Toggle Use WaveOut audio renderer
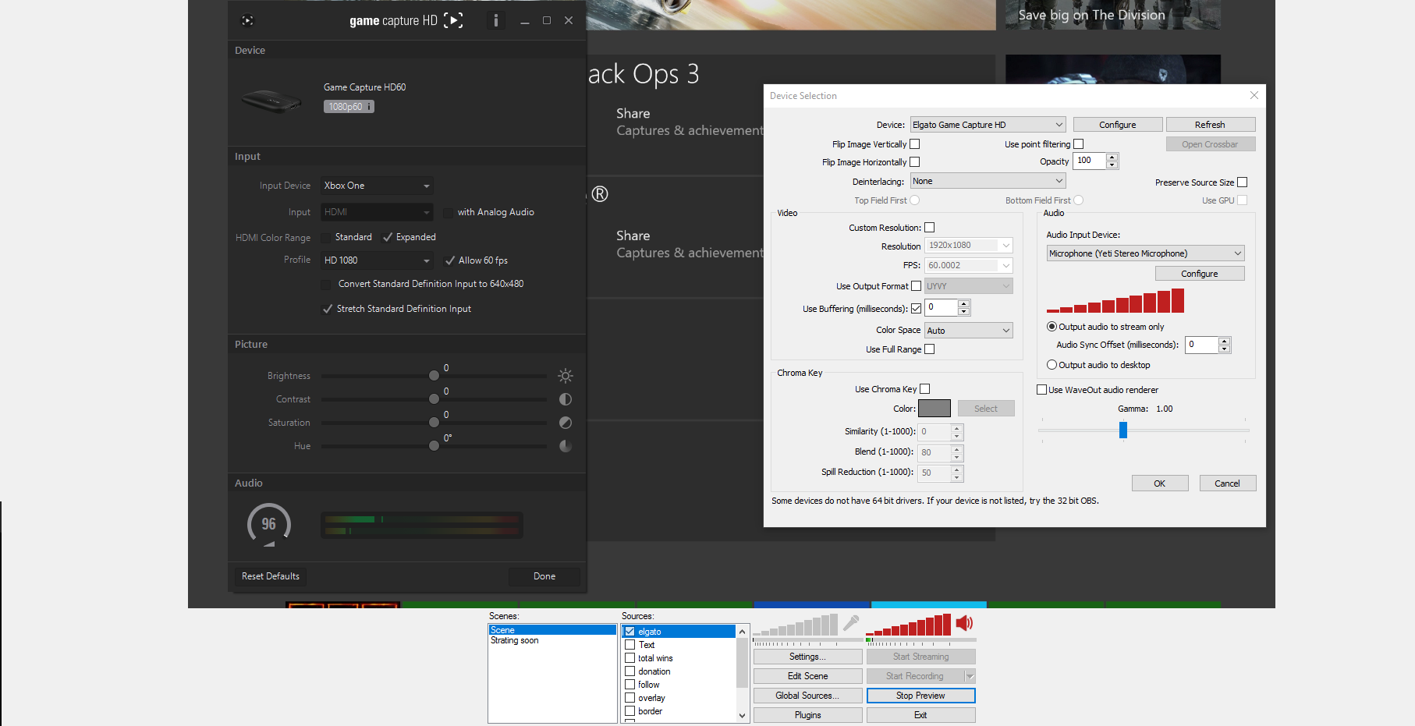1415x726 pixels. point(1041,390)
